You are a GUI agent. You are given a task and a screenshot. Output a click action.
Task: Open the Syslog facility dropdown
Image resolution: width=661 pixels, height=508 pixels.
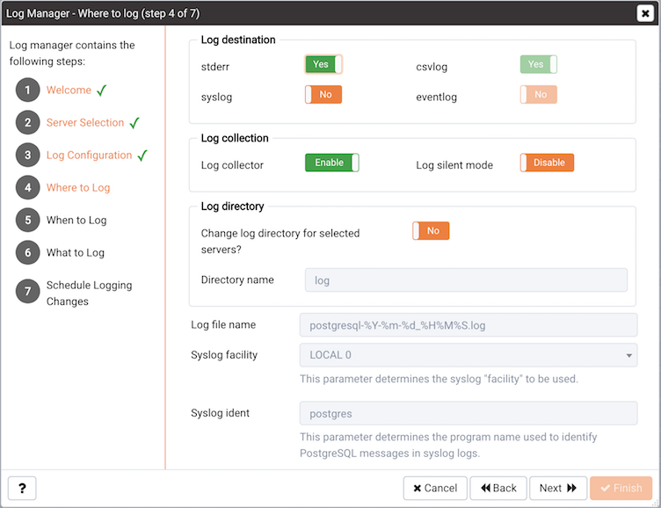point(469,355)
